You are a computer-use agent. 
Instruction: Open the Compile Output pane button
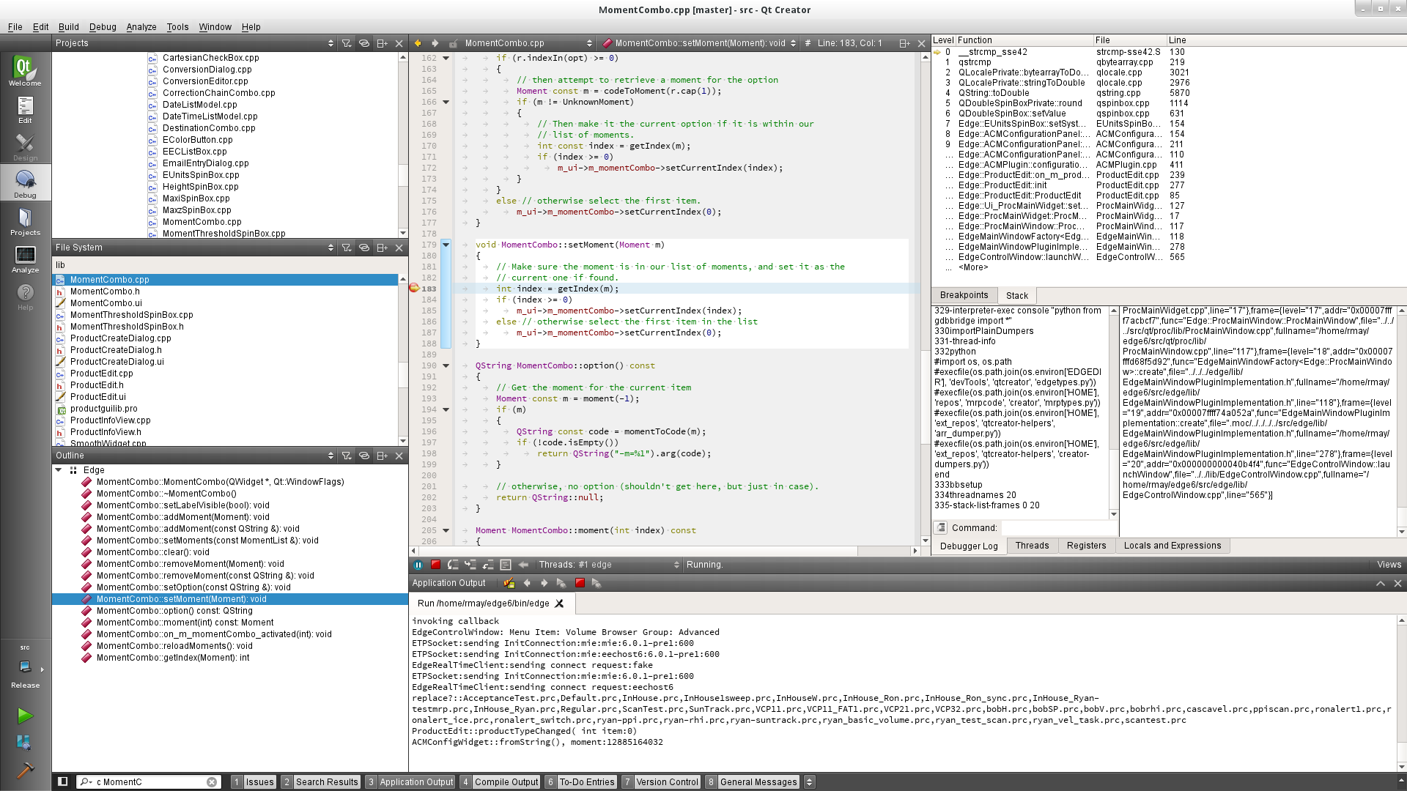[x=506, y=781]
